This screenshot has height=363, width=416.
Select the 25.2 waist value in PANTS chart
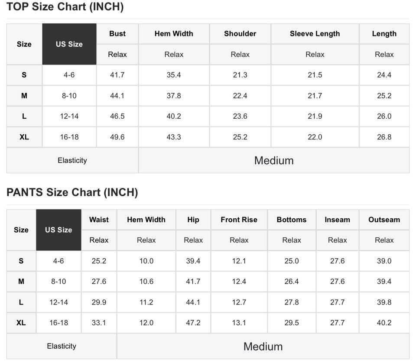click(99, 261)
